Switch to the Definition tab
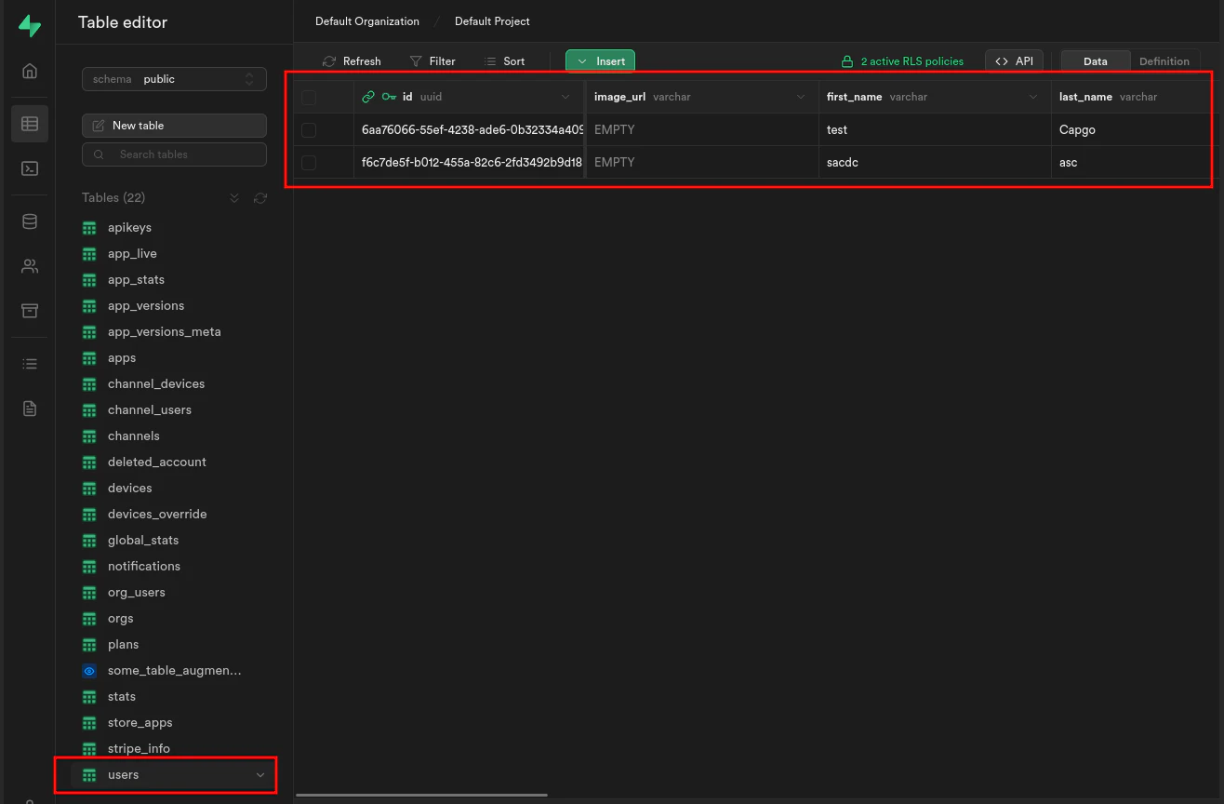Screen dimensions: 1224x804 [x=1164, y=60]
